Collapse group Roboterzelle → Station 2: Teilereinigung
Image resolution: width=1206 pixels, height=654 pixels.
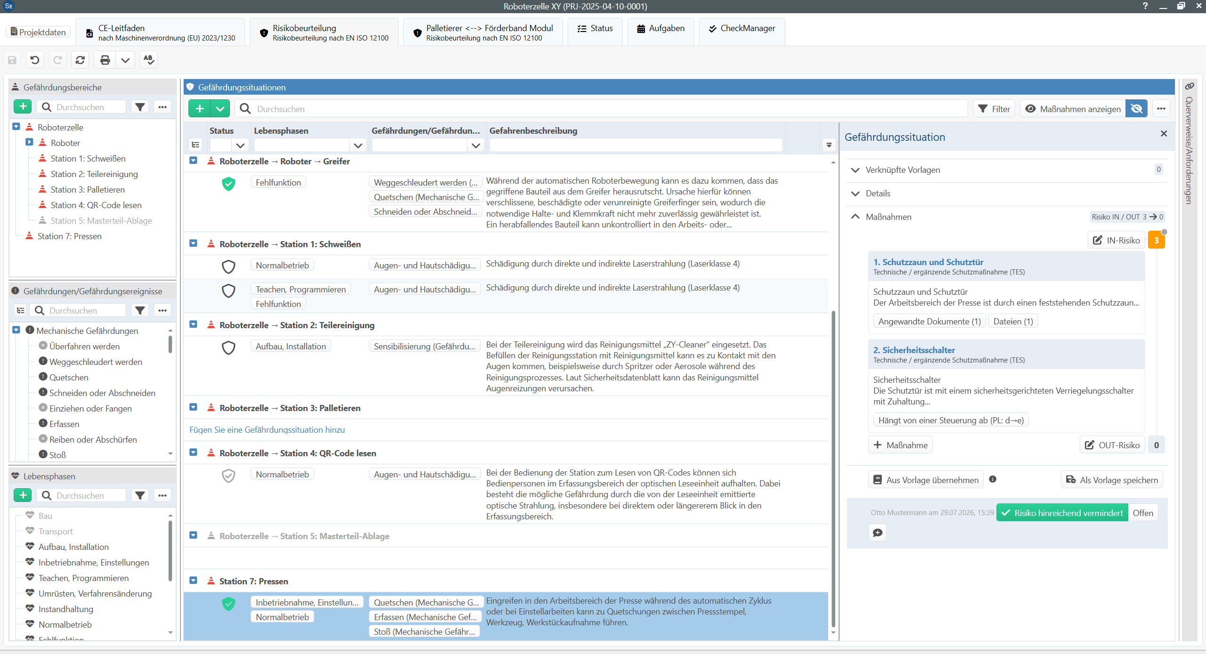(193, 324)
